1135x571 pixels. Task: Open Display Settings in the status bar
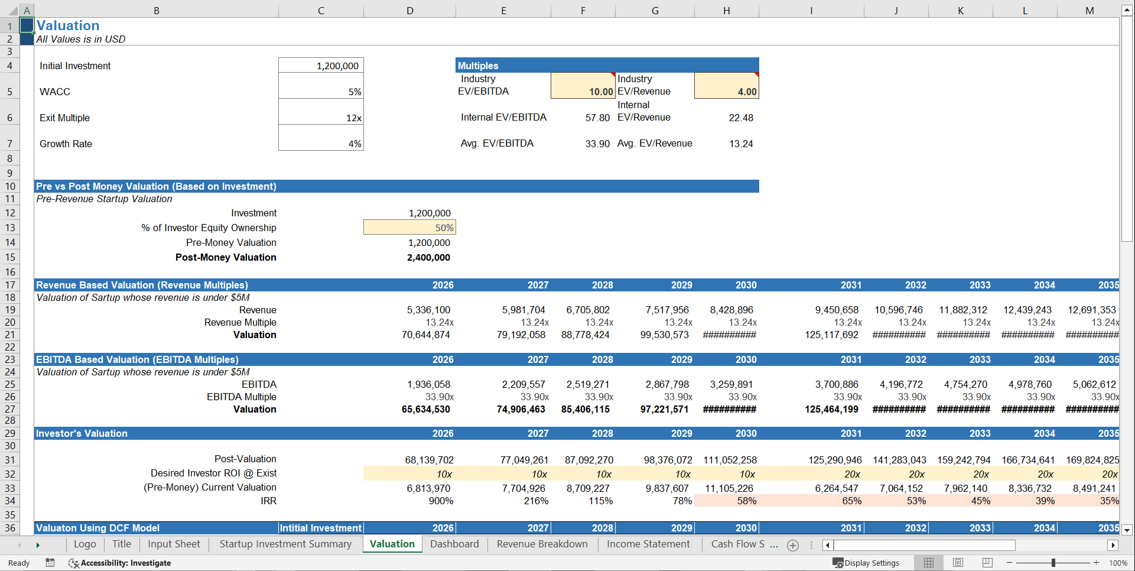coord(867,563)
